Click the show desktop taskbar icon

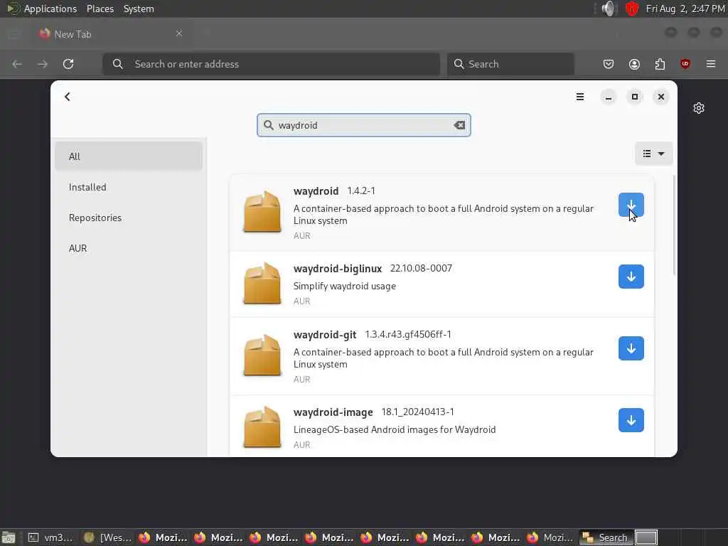click(x=9, y=537)
